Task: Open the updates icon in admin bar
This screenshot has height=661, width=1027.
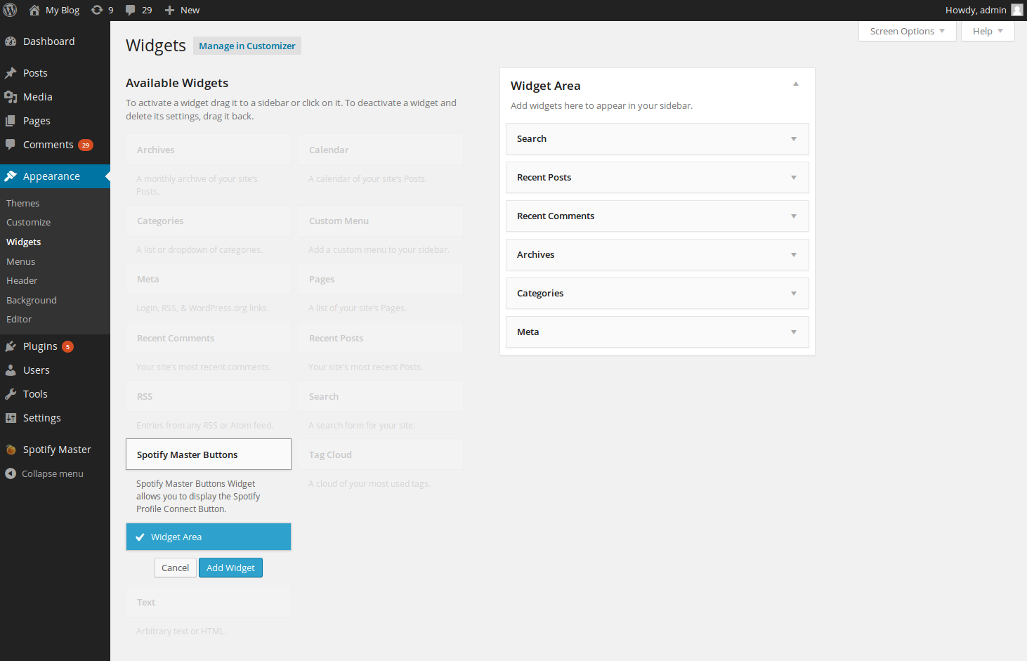Action: click(97, 10)
